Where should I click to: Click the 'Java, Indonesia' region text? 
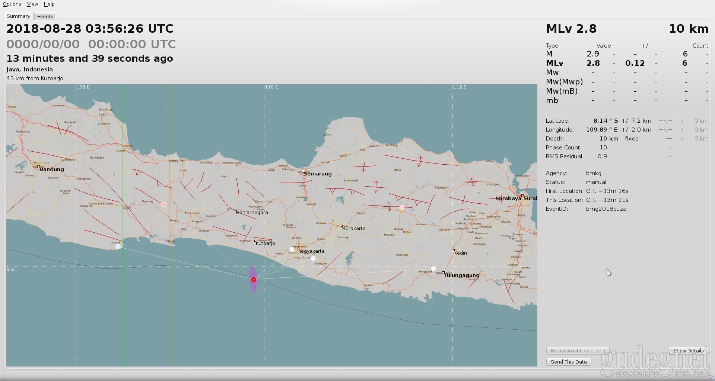click(29, 70)
